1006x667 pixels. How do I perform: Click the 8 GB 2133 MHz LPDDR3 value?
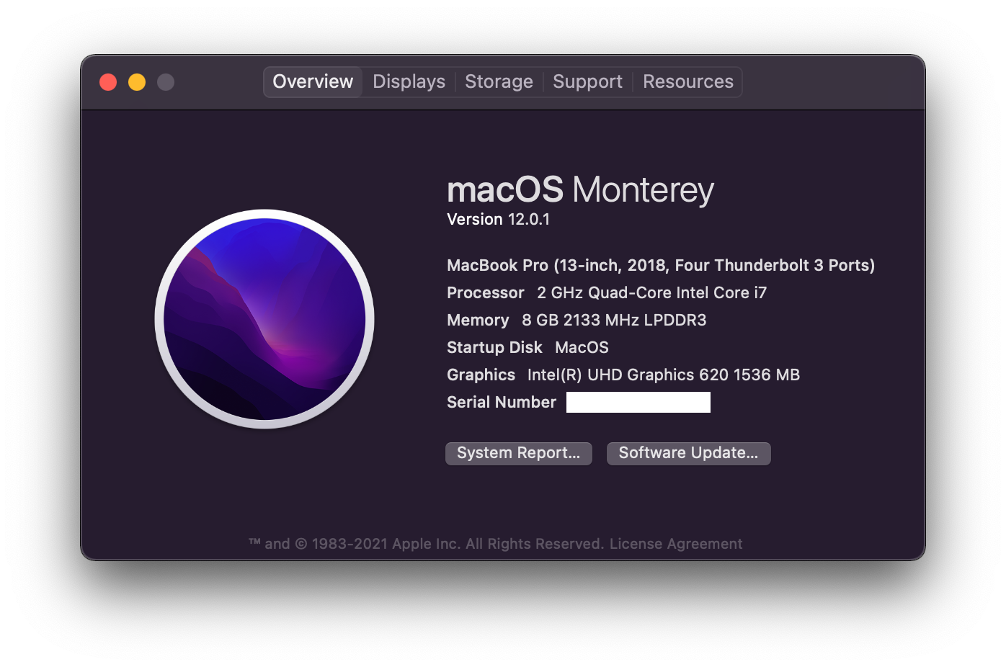coord(614,321)
